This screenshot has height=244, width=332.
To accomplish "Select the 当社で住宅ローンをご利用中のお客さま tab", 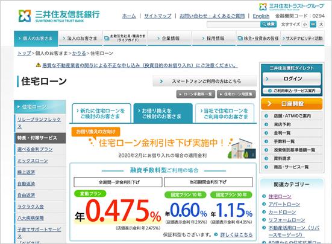I will 225,114.
